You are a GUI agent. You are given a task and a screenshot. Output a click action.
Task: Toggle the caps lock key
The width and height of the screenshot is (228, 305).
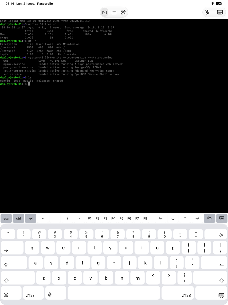click(14, 263)
